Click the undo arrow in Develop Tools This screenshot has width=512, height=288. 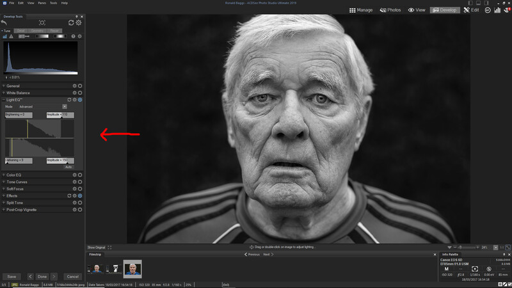pyautogui.click(x=4, y=22)
